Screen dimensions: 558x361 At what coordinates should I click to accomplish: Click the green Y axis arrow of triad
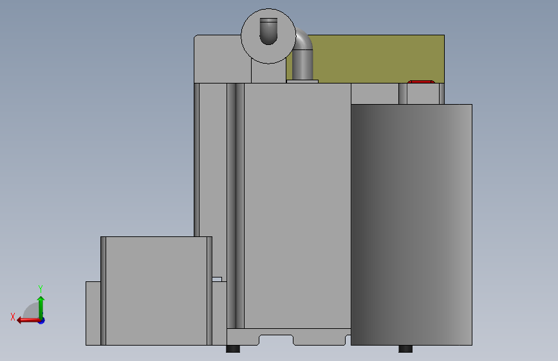(x=41, y=307)
